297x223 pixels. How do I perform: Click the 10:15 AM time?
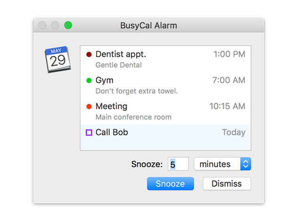[x=227, y=106]
